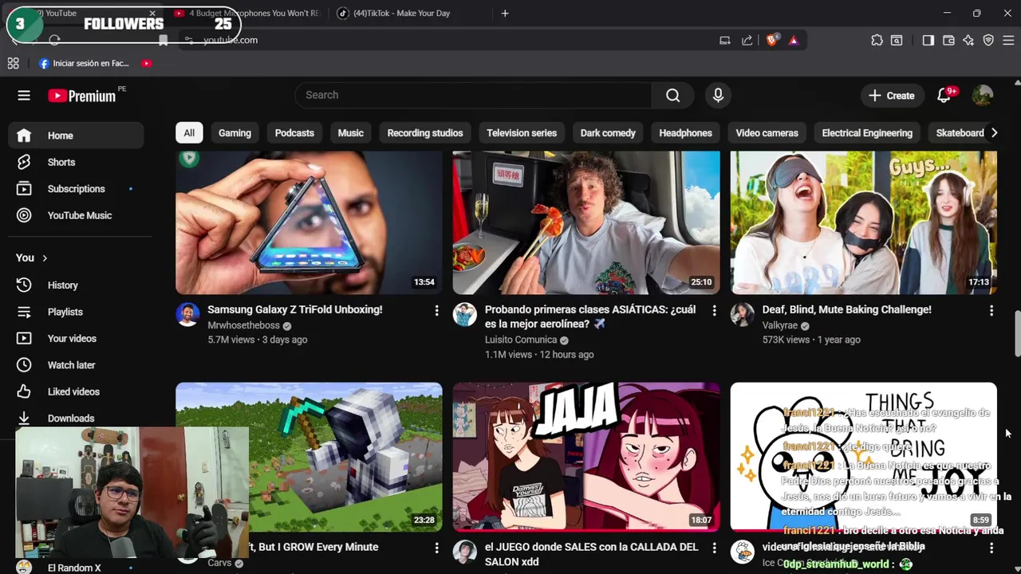
Task: Click the YouTube Premium logo
Action: 82,96
